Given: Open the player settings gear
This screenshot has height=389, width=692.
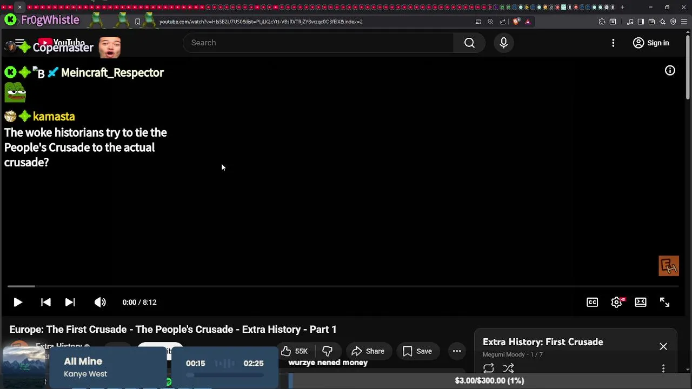Looking at the screenshot, I should click(x=617, y=302).
